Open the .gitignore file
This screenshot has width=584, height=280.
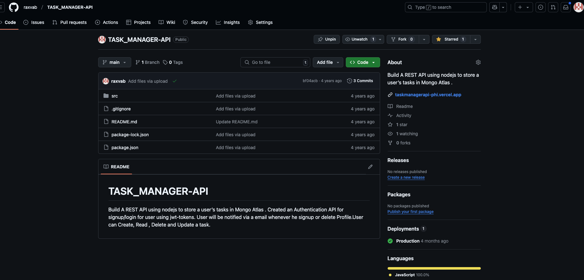121,109
